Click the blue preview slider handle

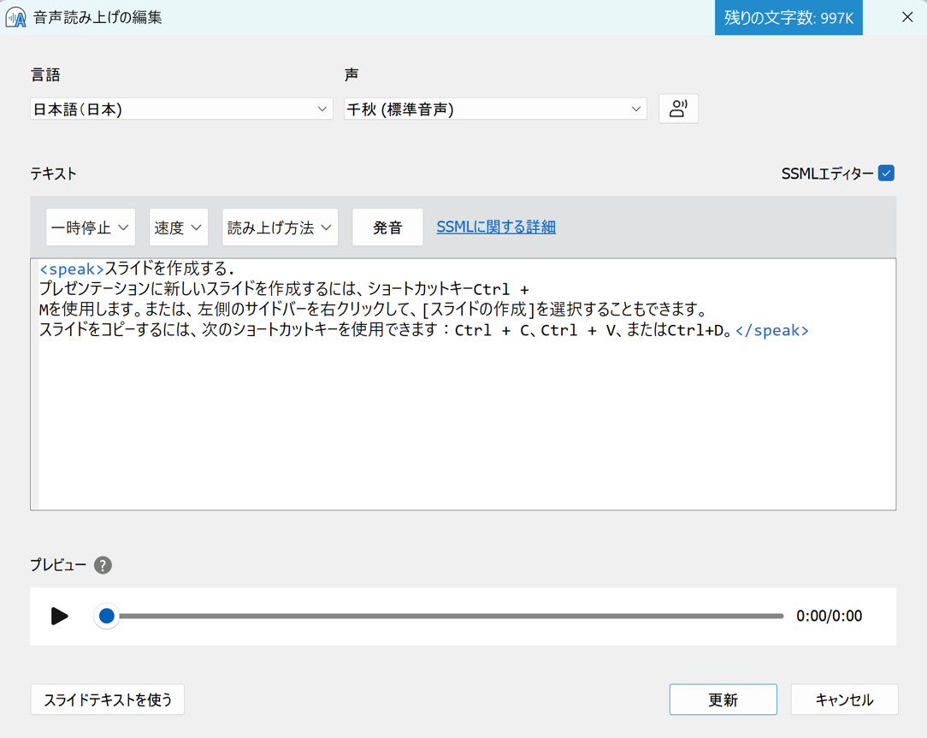click(106, 616)
